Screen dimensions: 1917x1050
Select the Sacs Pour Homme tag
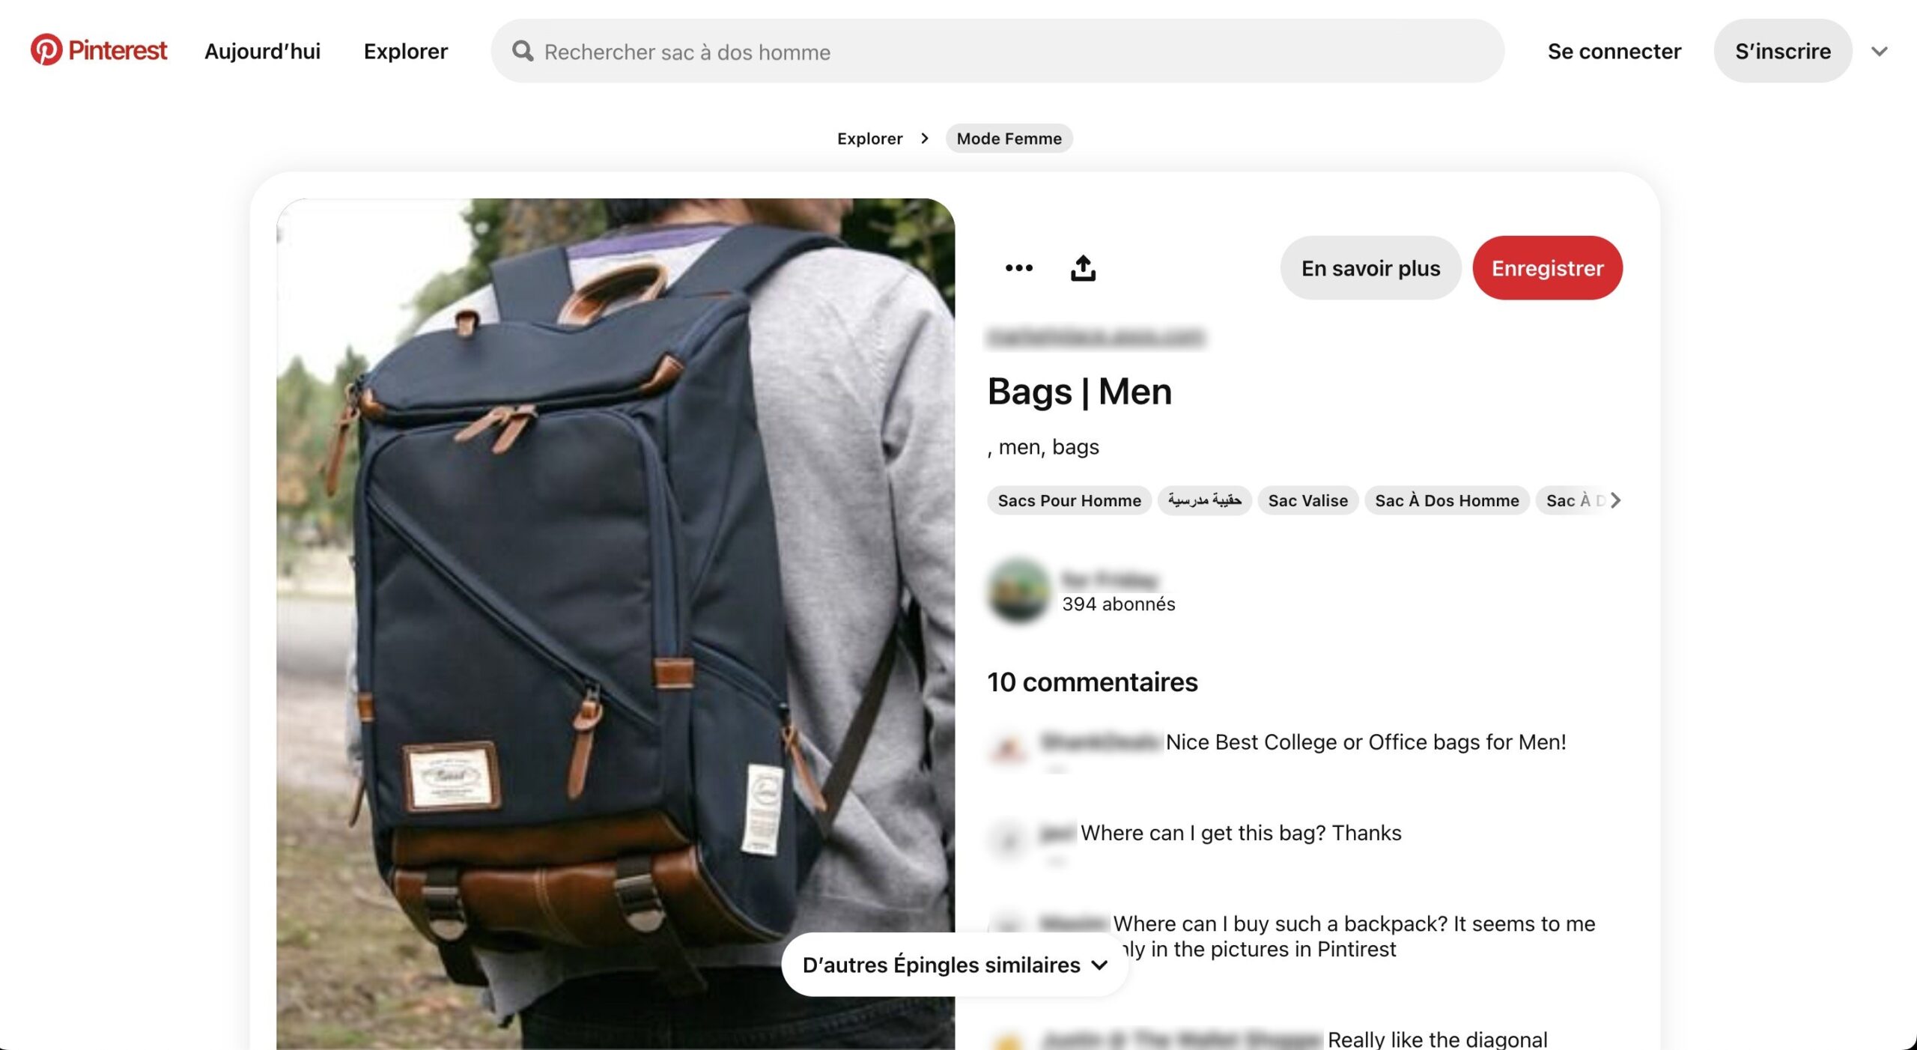(x=1069, y=500)
